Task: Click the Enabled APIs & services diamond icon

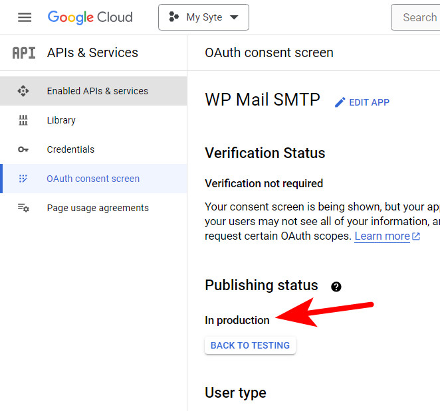Action: (x=23, y=91)
